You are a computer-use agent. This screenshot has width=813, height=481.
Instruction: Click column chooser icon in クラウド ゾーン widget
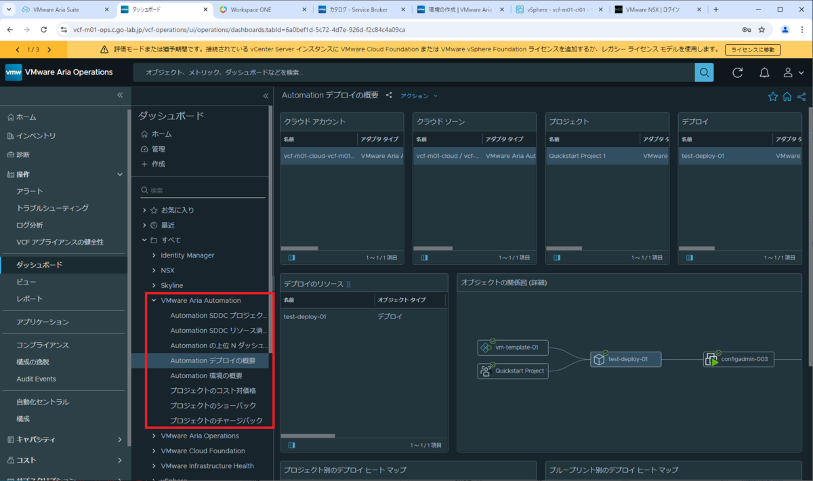tap(424, 257)
